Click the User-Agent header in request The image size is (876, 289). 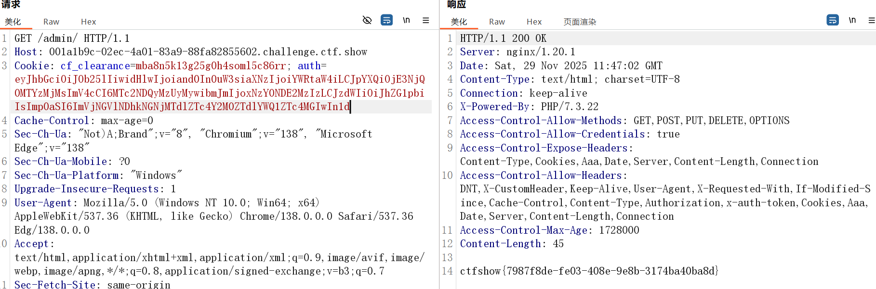[42, 203]
